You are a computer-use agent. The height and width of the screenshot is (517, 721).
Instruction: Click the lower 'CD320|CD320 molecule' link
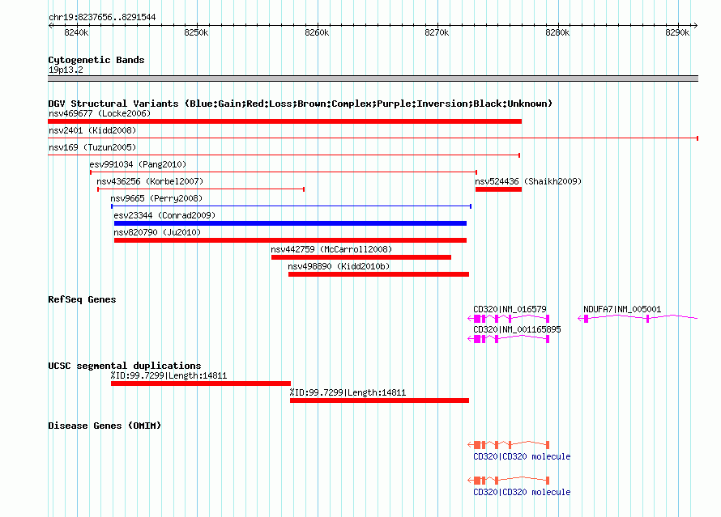[x=522, y=492]
